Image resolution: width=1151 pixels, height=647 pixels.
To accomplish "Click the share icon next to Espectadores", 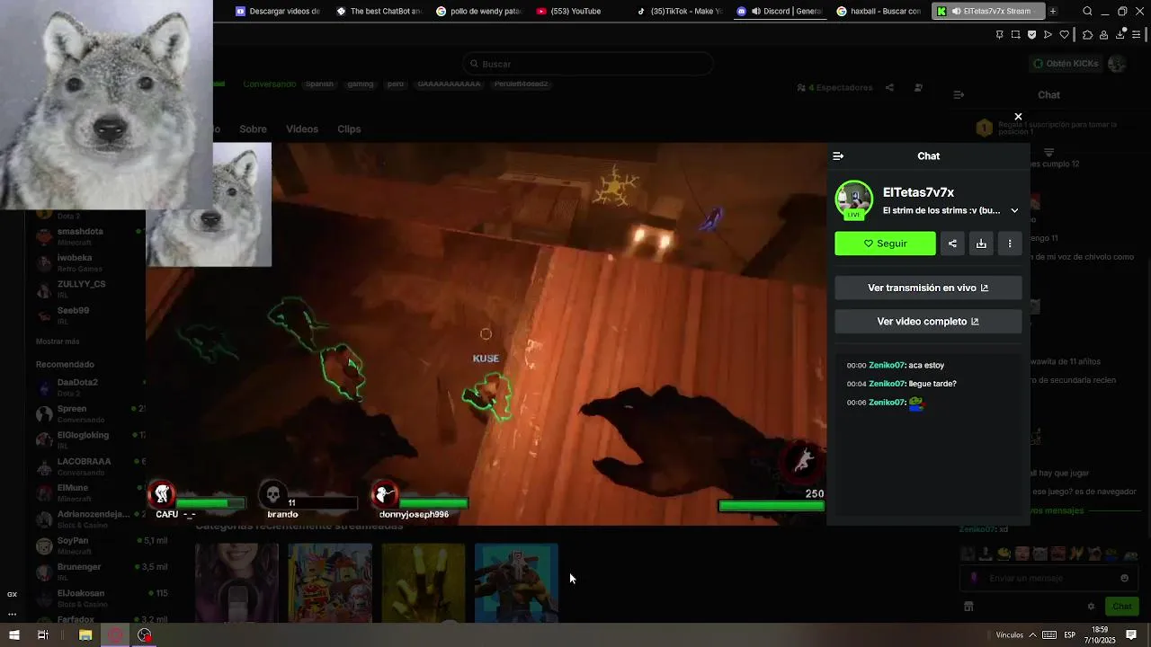I will coord(889,88).
